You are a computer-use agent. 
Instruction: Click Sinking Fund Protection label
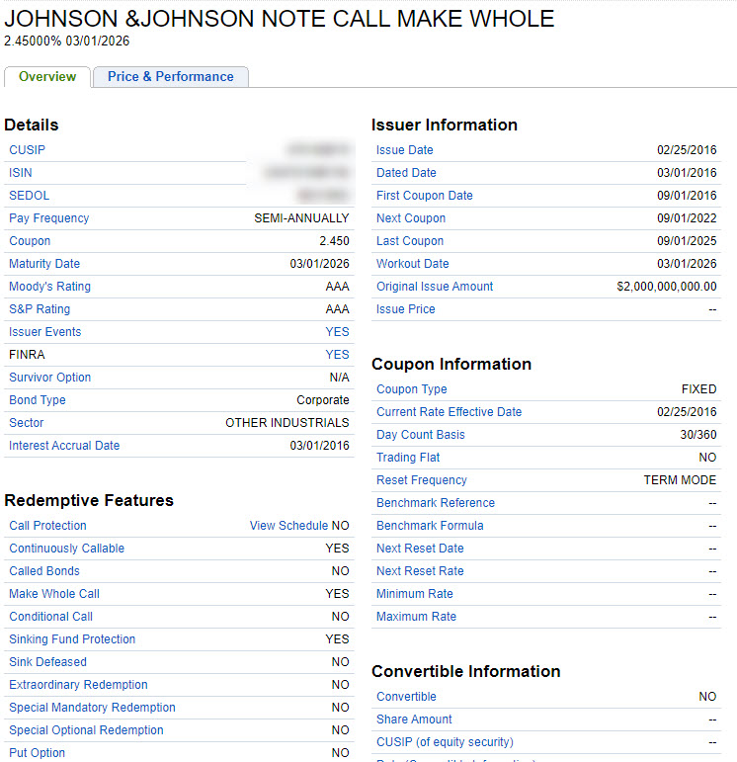[72, 639]
